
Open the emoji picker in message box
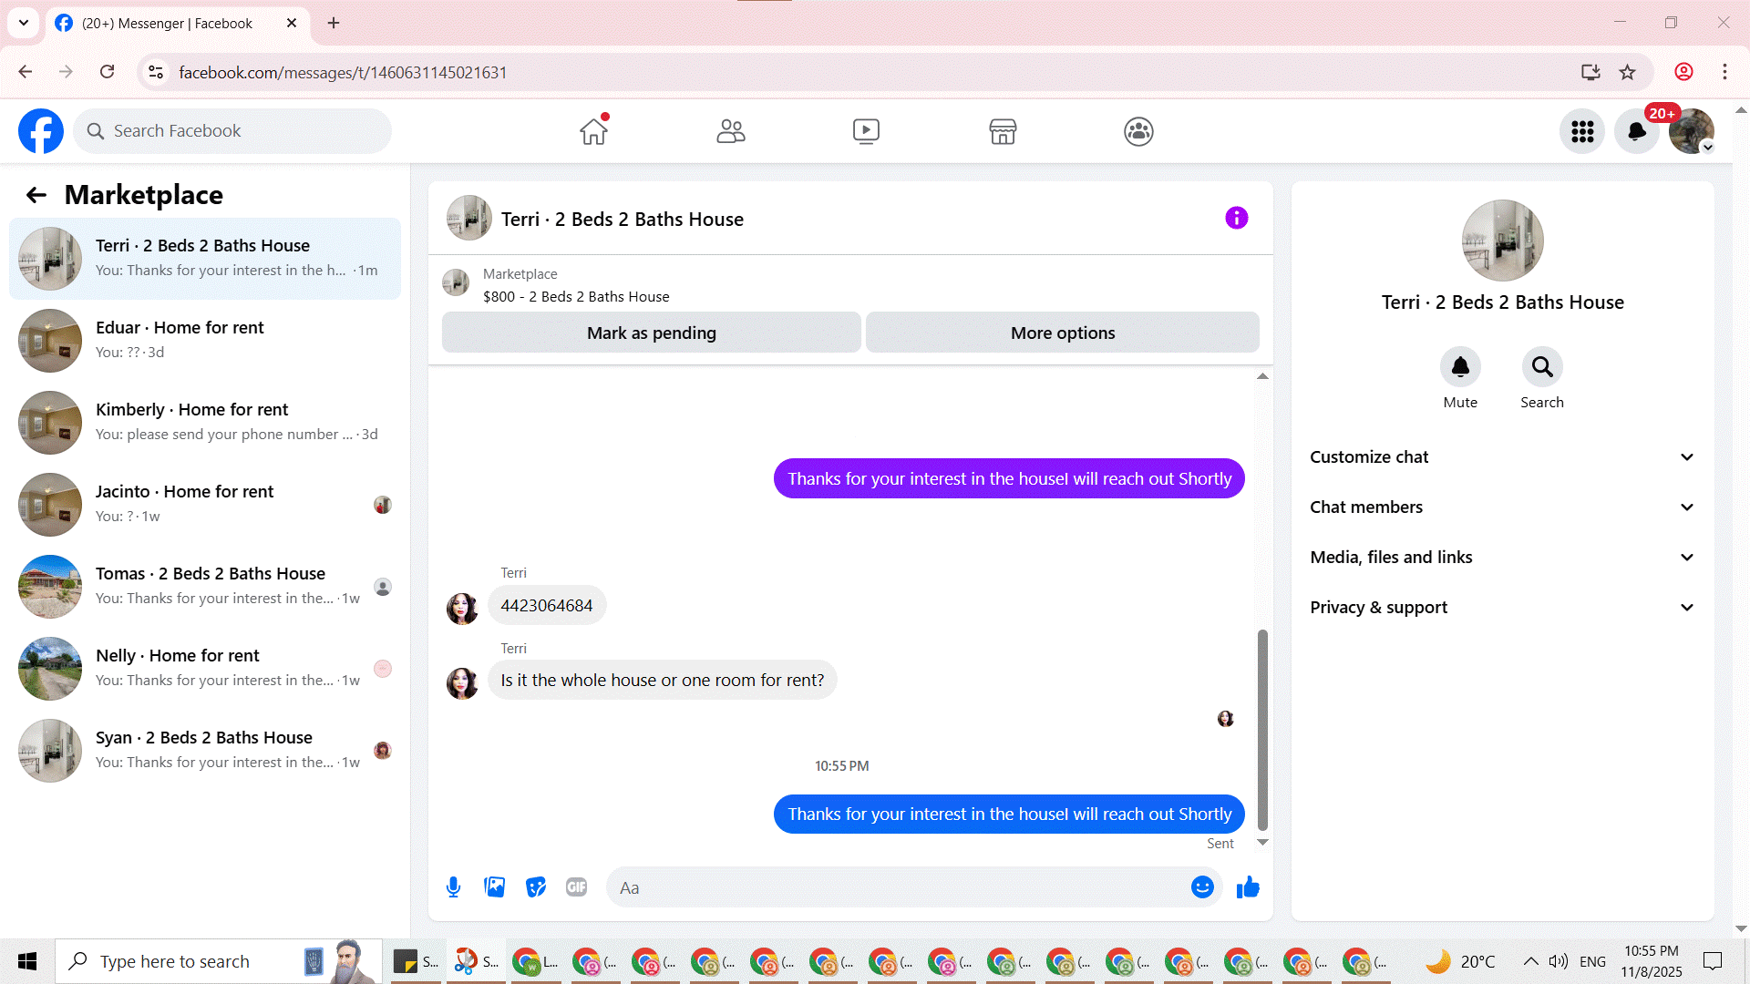(1202, 887)
